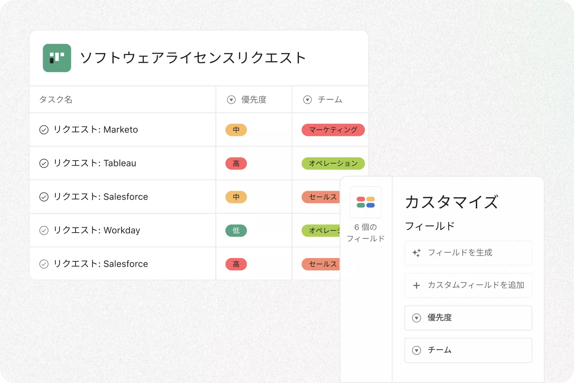Toggle completion for the Workday request

44,231
